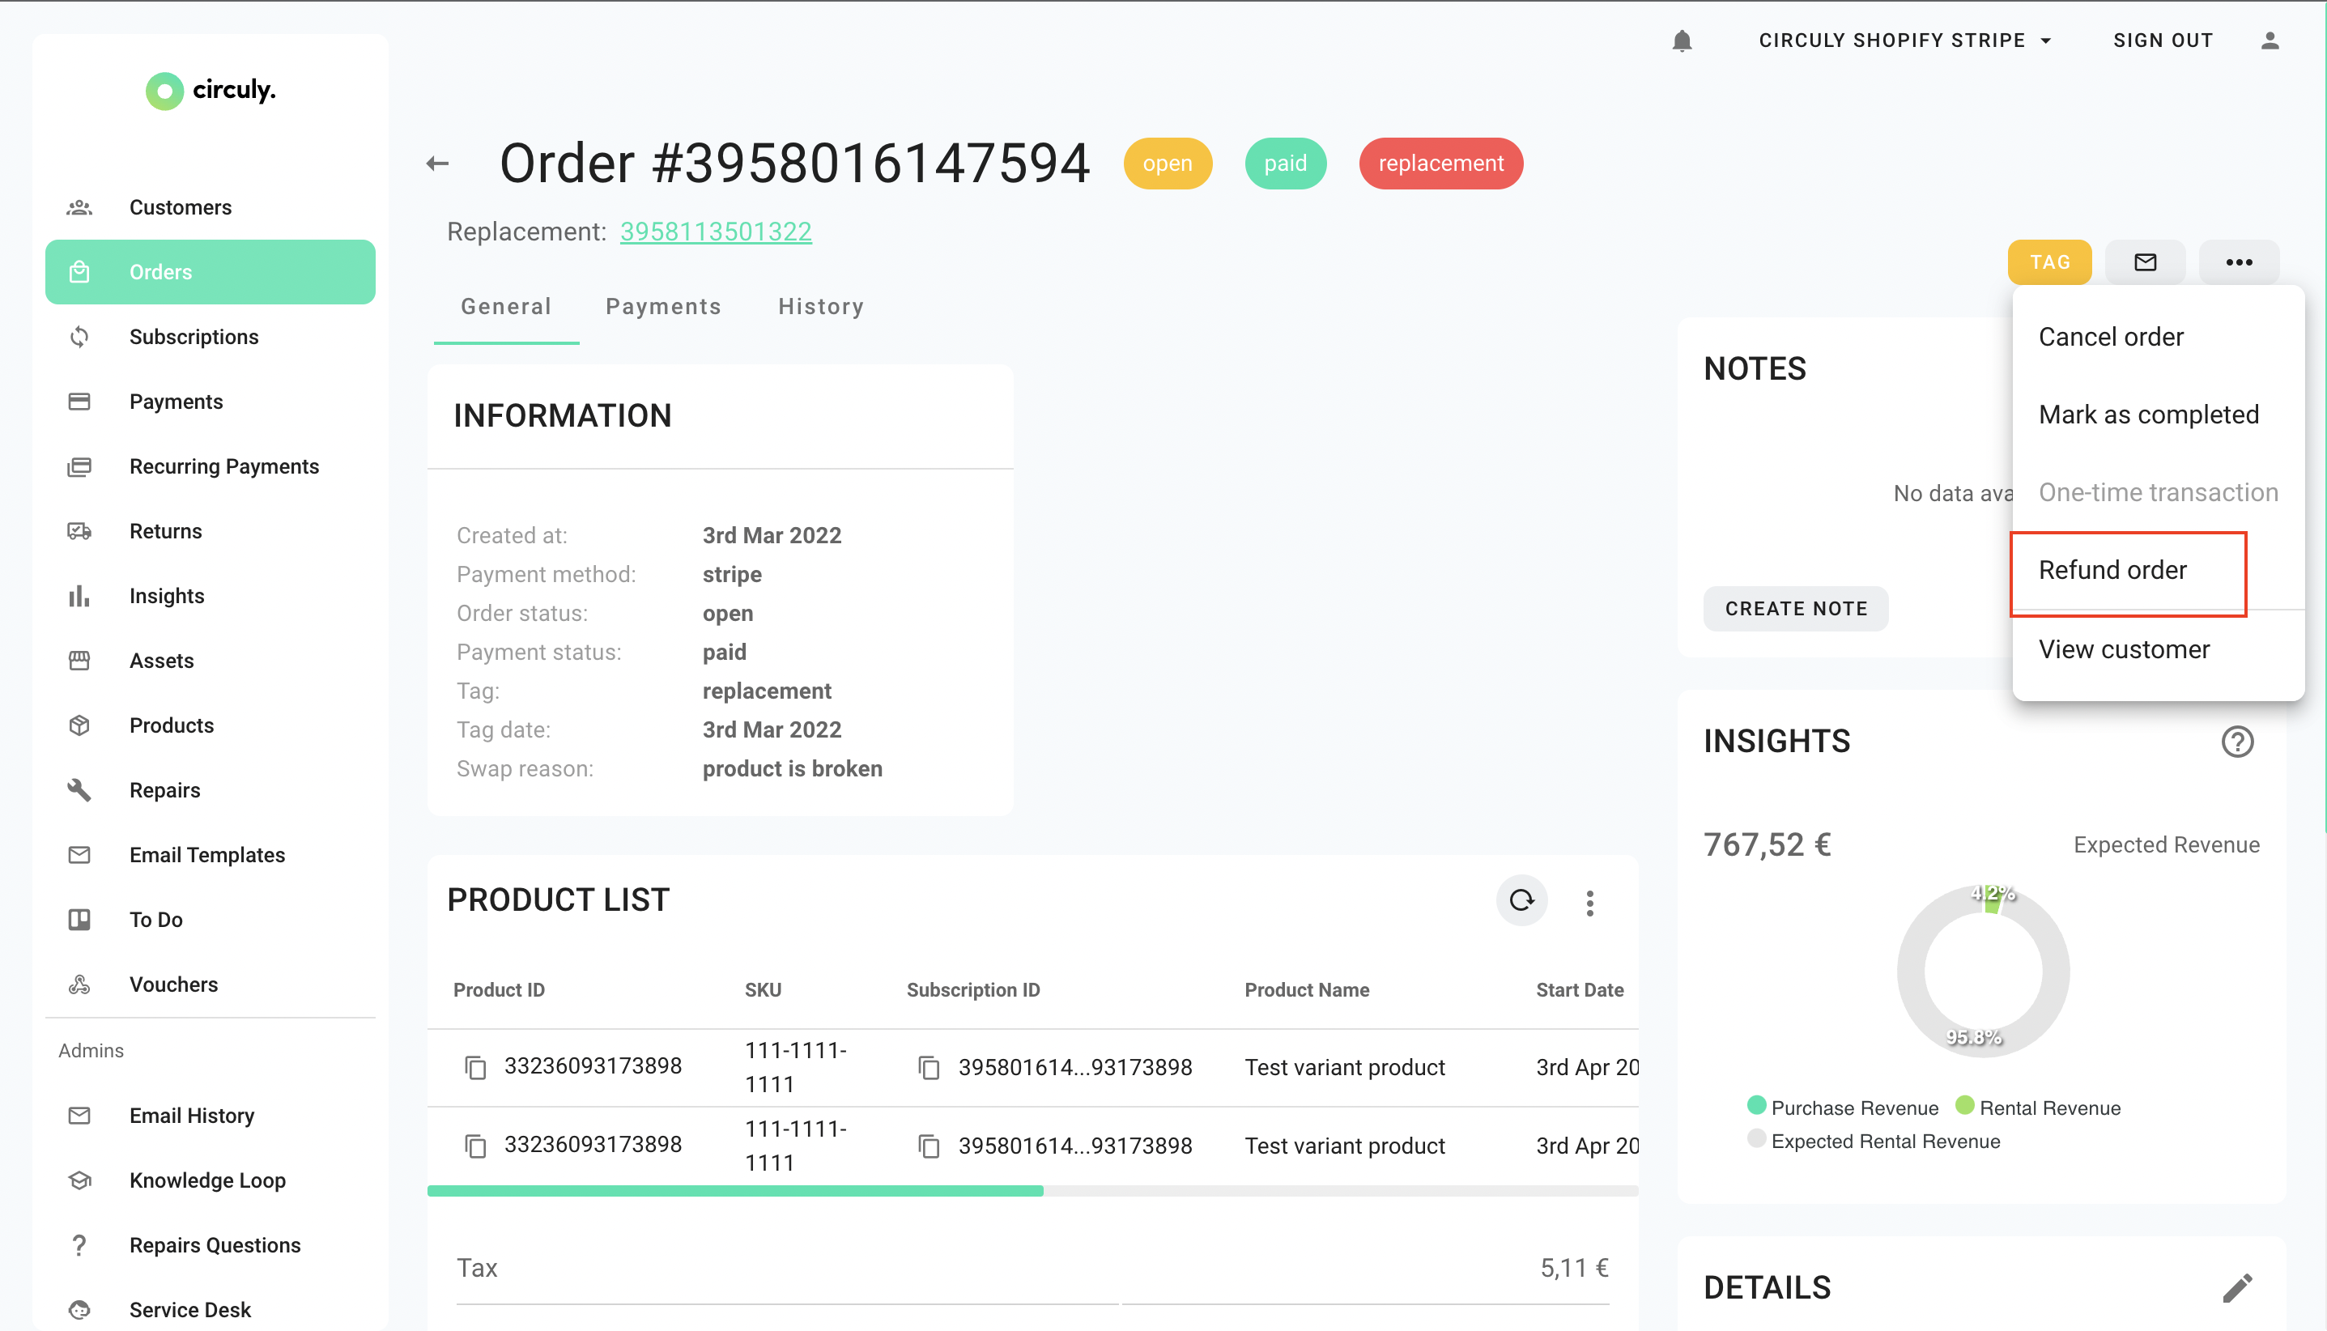Viewport: 2327px width, 1331px height.
Task: Click the green paid status badge
Action: (1285, 164)
